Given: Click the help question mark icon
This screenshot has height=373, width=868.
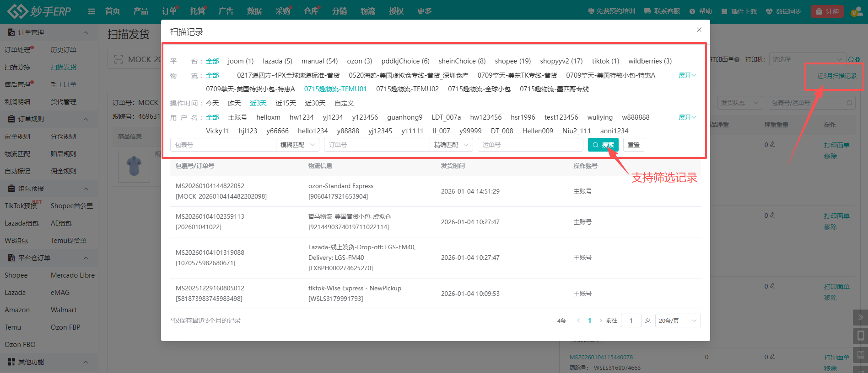Looking at the screenshot, I should tap(692, 11).
